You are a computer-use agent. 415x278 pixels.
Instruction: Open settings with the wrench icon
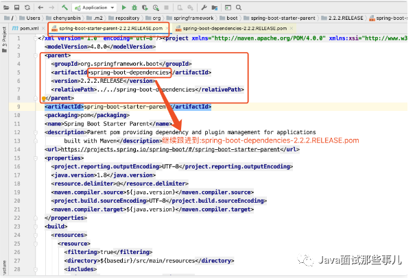click(204, 8)
